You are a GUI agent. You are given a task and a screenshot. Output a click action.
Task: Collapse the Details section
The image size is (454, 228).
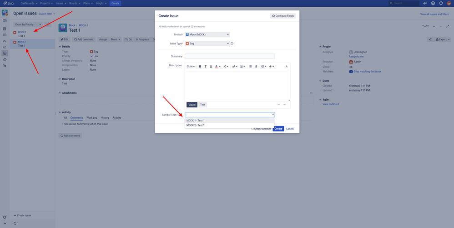60,47
